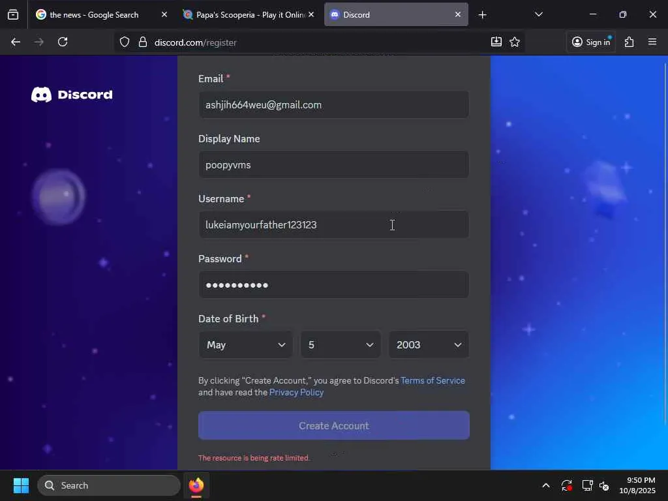
Task: Open the birth day dropdown showing 5
Action: click(341, 344)
